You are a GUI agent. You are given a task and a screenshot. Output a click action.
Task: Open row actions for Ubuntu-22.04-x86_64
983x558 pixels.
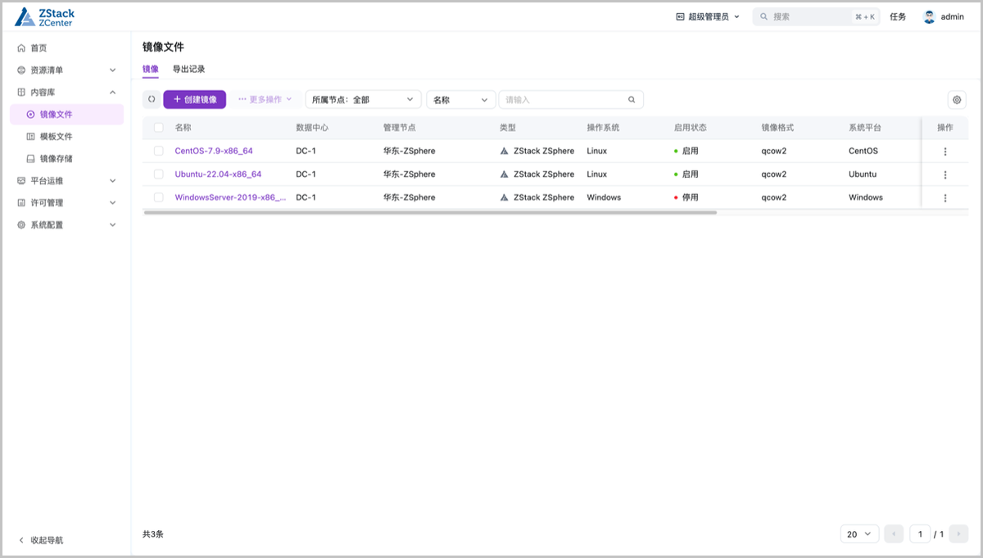pos(945,175)
